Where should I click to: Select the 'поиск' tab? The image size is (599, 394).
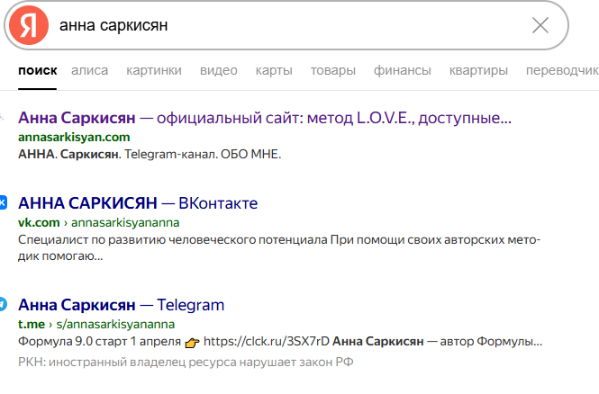coord(38,70)
